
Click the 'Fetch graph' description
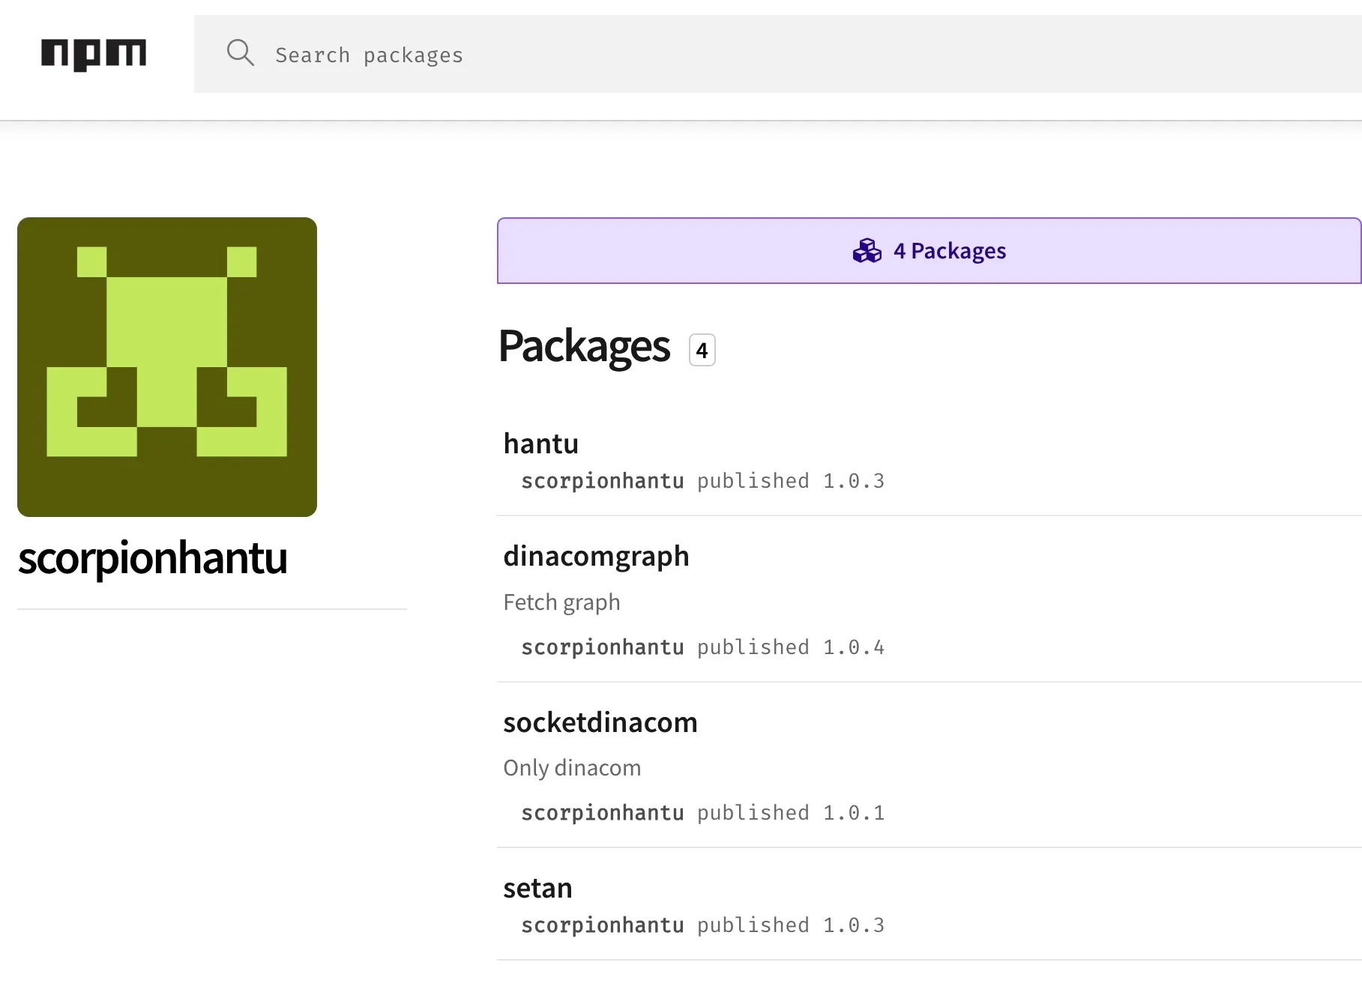pos(561,602)
